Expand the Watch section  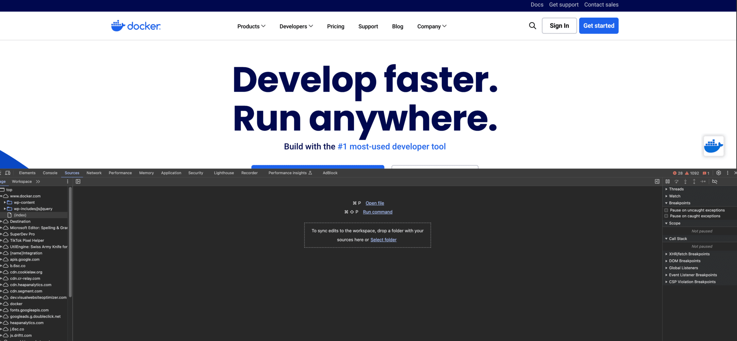pyautogui.click(x=673, y=196)
